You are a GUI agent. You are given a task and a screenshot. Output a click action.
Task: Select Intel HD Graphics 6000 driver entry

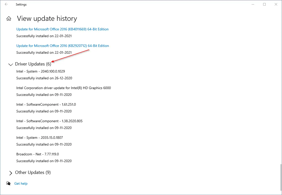(64, 88)
